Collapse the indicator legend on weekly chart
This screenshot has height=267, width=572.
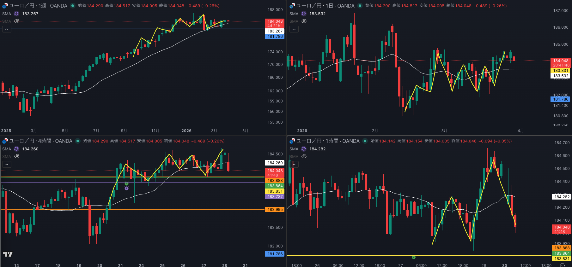pos(7,29)
